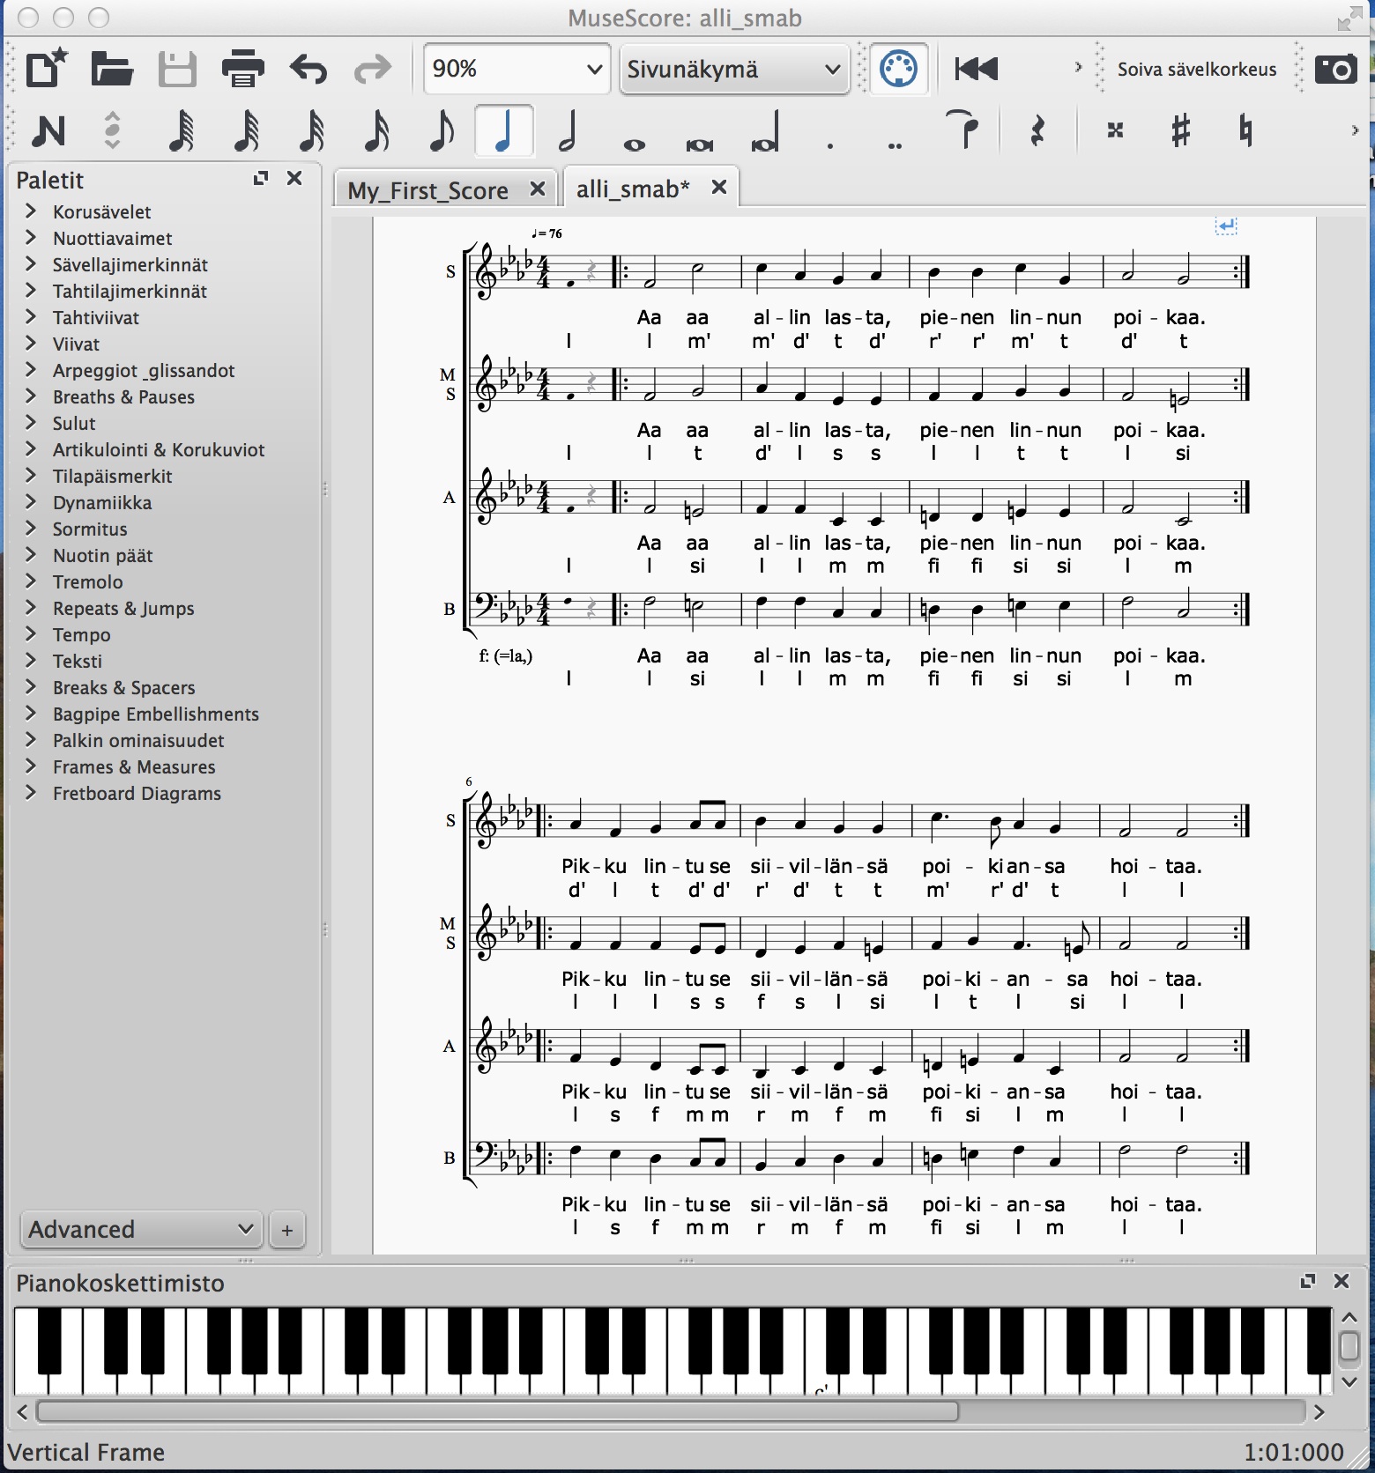1375x1473 pixels.
Task: Select the half note duration
Action: click(x=569, y=131)
